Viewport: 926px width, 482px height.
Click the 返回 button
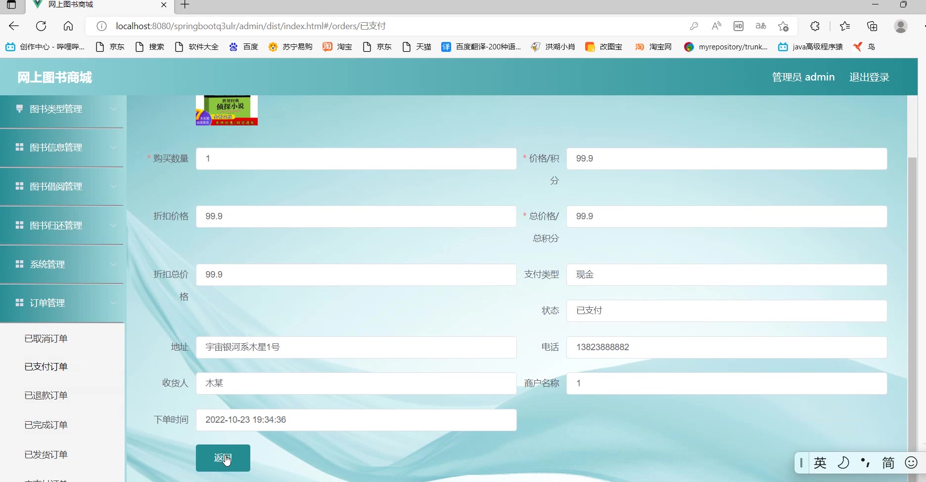(223, 458)
